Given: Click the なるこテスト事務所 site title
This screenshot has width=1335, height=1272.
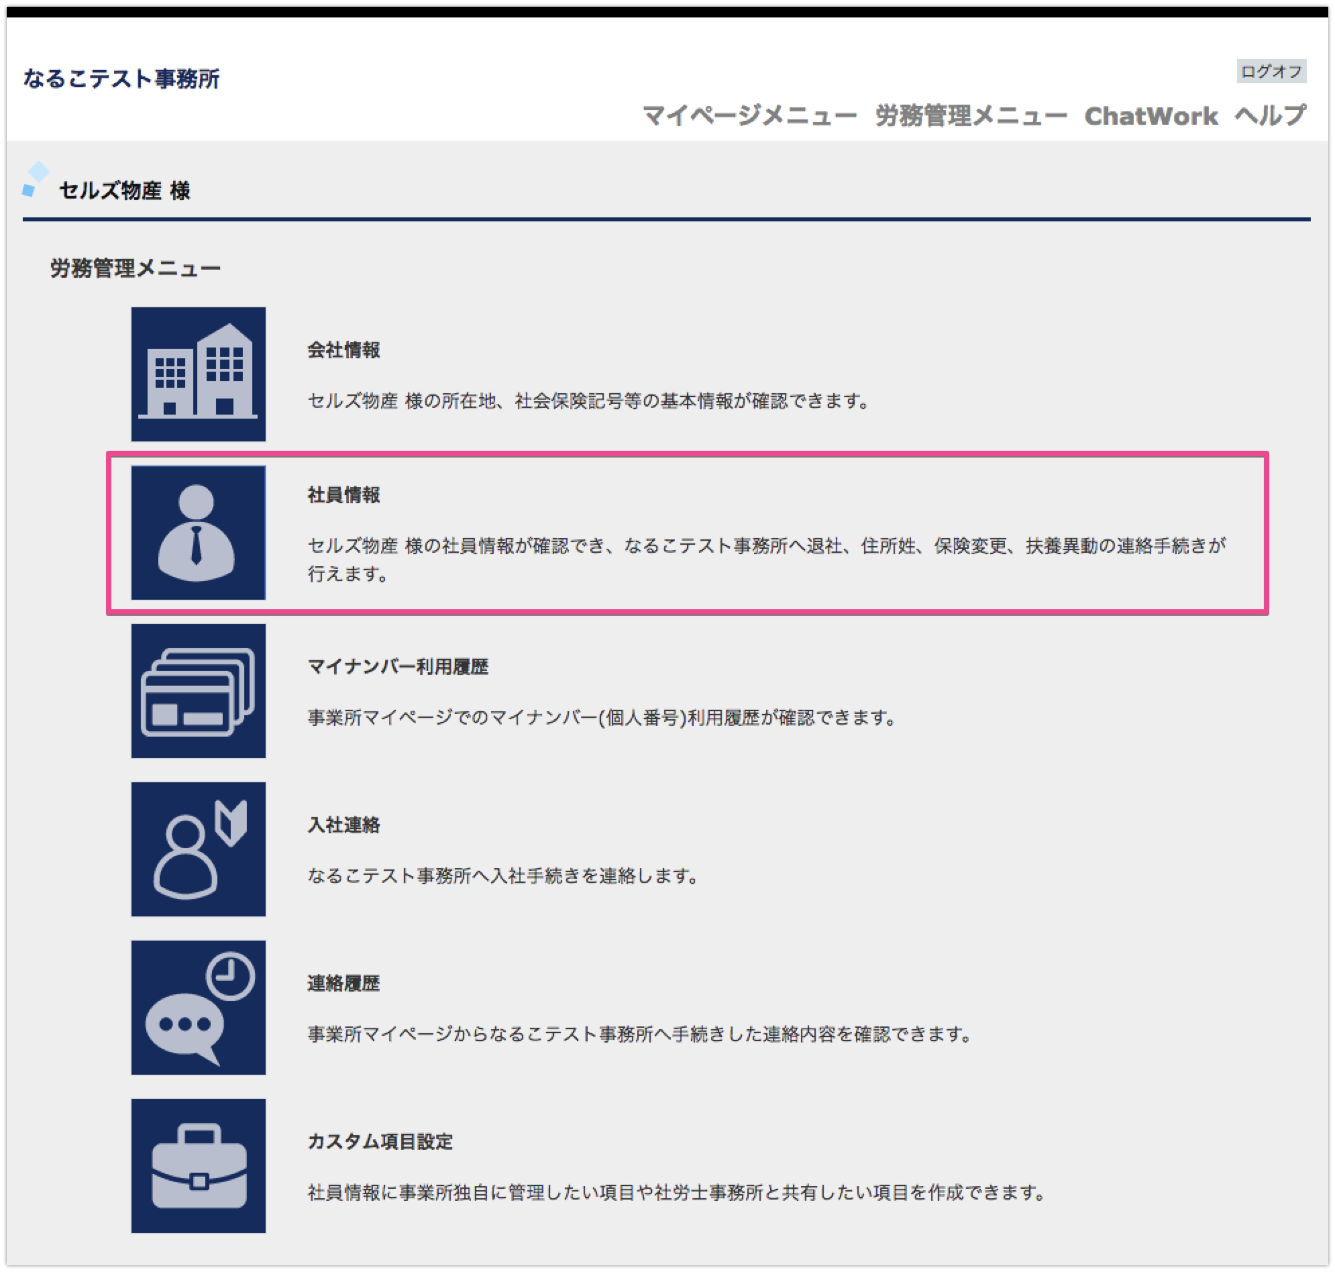Looking at the screenshot, I should [x=121, y=78].
